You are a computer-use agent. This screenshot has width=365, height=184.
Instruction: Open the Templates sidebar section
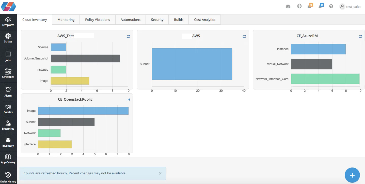[x=8, y=22]
